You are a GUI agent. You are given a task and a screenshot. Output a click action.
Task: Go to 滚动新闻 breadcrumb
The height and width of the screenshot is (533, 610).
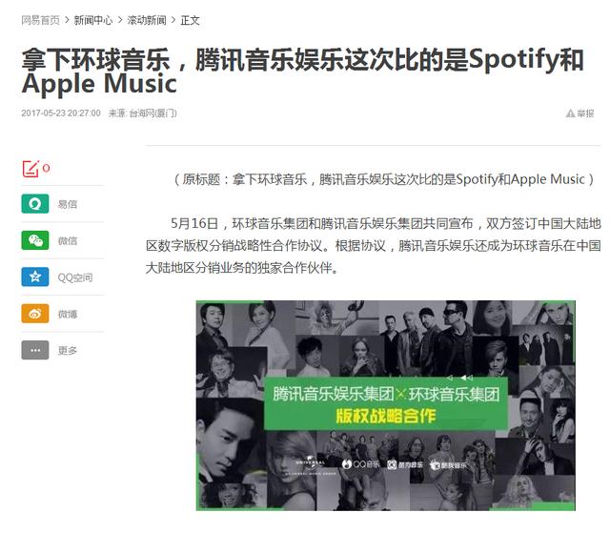click(x=146, y=20)
